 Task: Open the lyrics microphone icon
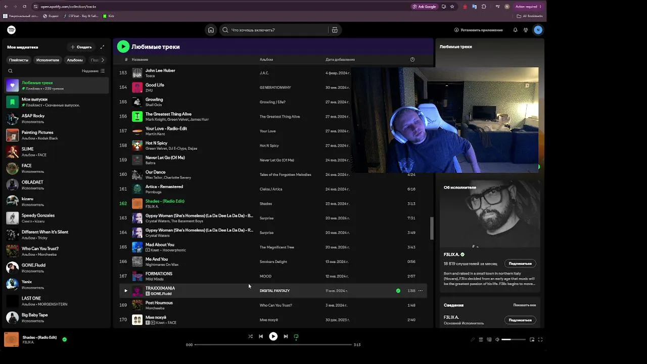[473, 340]
